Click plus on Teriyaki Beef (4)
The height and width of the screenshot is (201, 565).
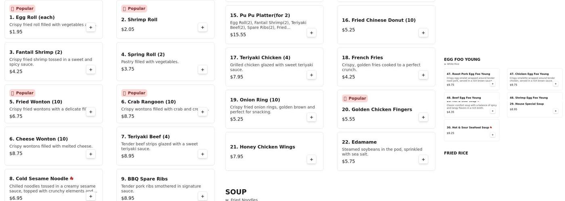[203, 154]
